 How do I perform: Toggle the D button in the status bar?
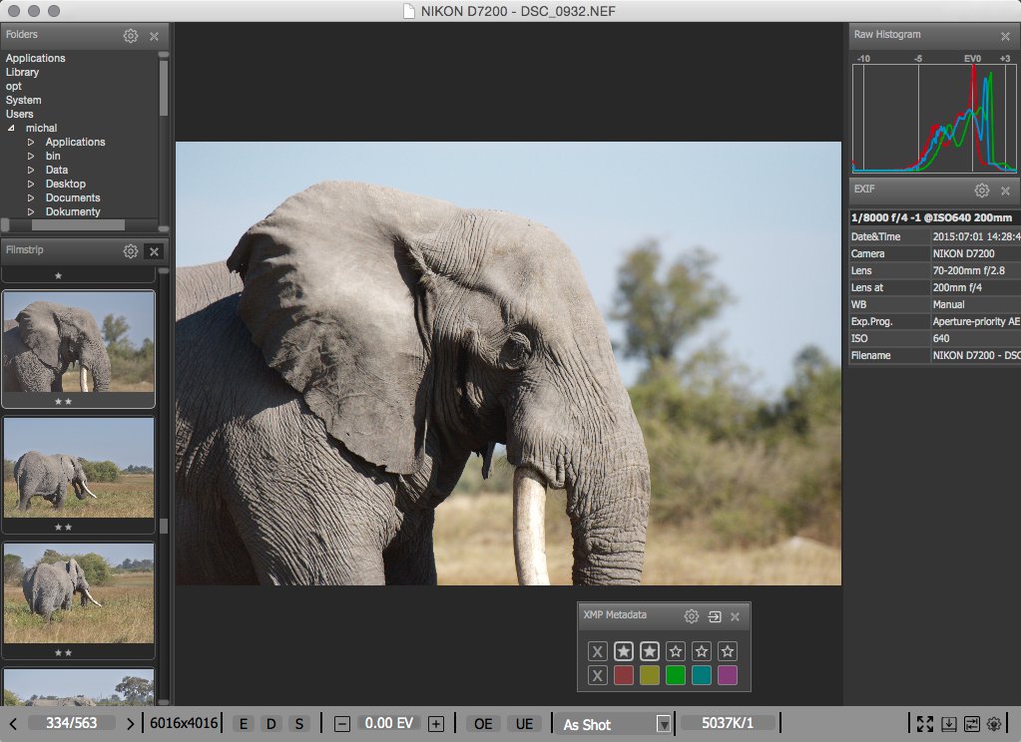click(270, 724)
